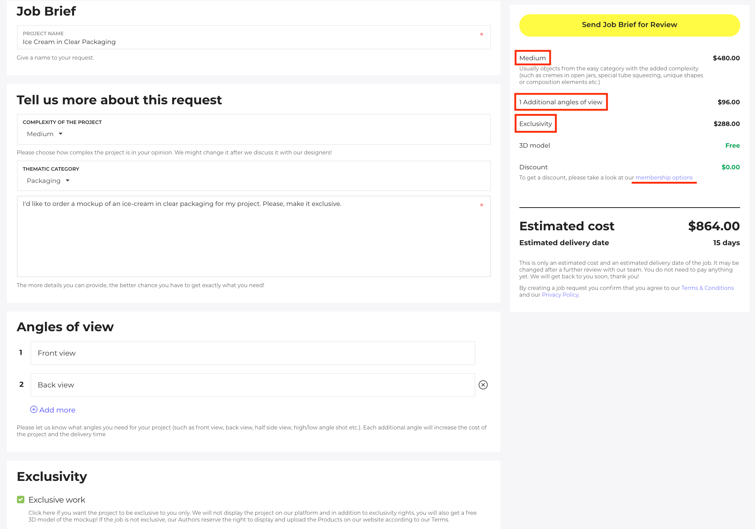Image resolution: width=755 pixels, height=529 pixels.
Task: Click the $288.00 Exclusivity price
Action: [x=727, y=124]
